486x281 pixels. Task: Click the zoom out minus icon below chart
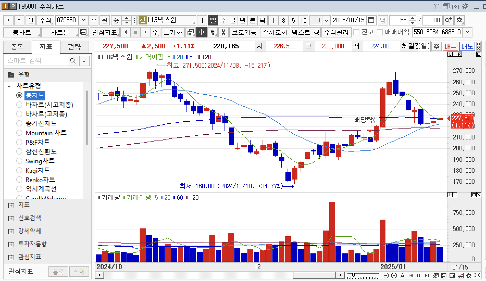tap(386, 275)
